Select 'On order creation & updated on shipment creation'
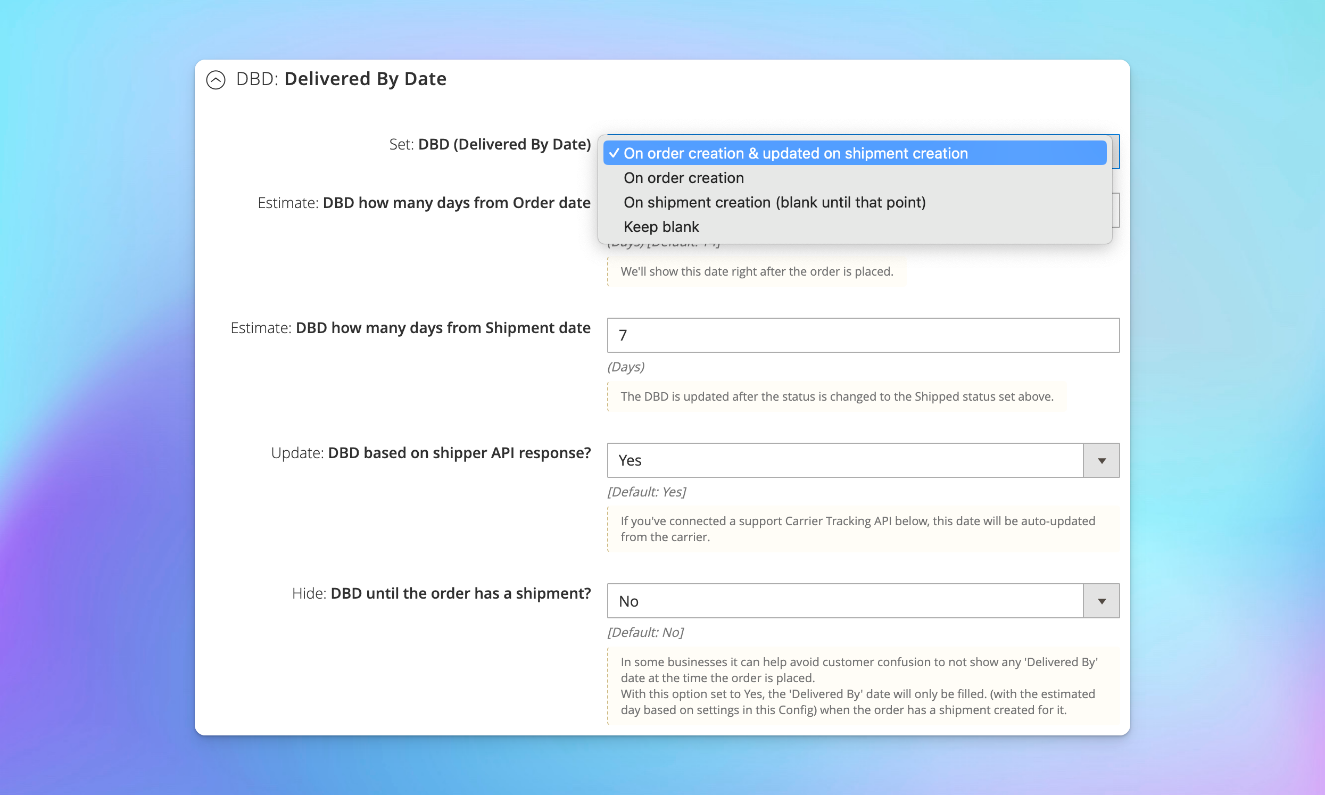 tap(855, 153)
